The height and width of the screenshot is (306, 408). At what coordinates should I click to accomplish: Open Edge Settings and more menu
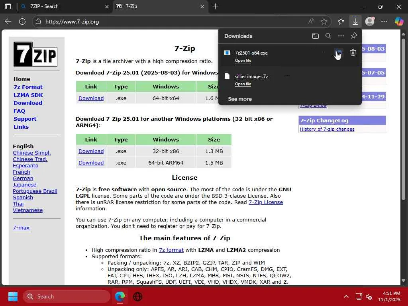pyautogui.click(x=384, y=22)
